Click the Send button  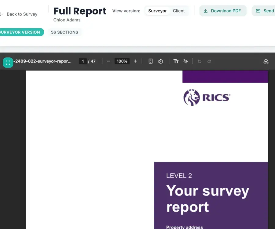tap(263, 11)
